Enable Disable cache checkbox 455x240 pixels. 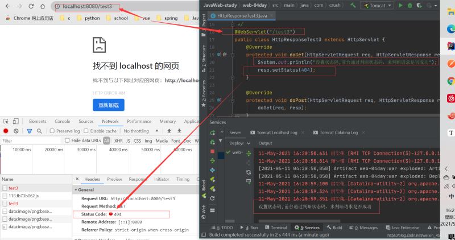tap(86, 131)
